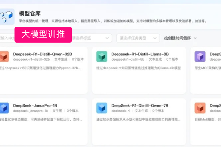Click identifier text deekseek-r1
221x147 pixels.
(121, 111)
